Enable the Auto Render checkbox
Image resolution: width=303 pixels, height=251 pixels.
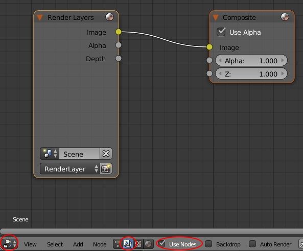pos(252,244)
